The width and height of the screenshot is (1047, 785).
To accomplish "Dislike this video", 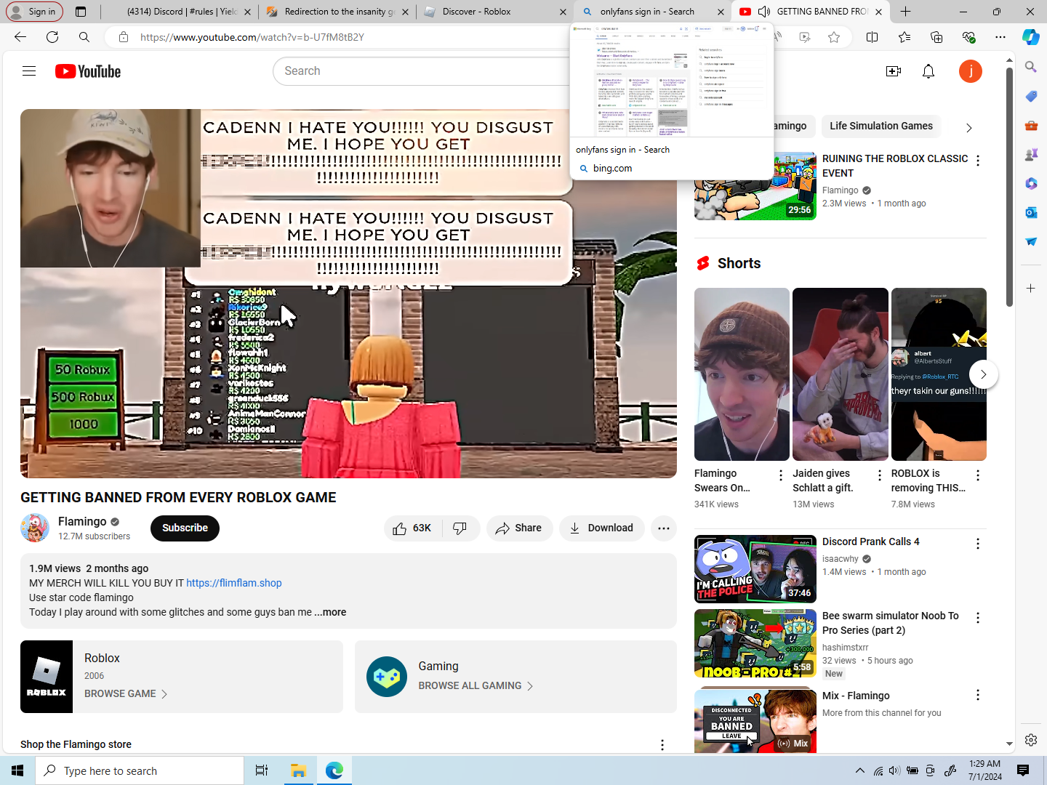I will [460, 528].
